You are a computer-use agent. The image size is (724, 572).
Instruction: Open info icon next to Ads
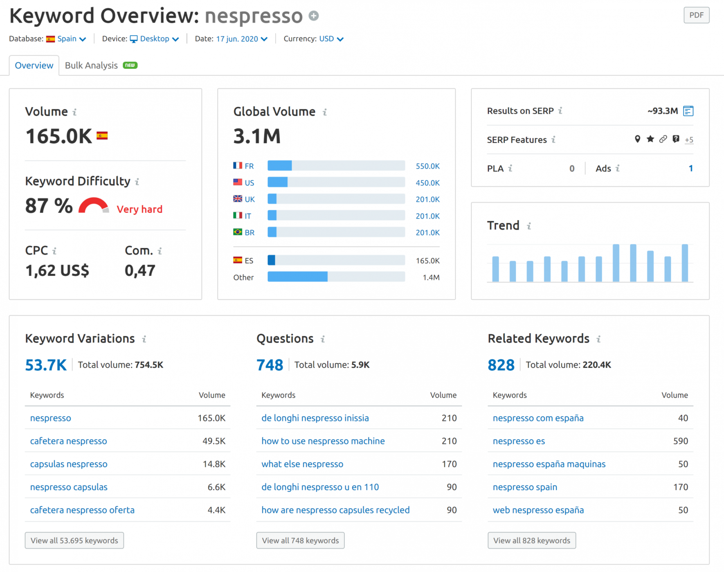618,168
